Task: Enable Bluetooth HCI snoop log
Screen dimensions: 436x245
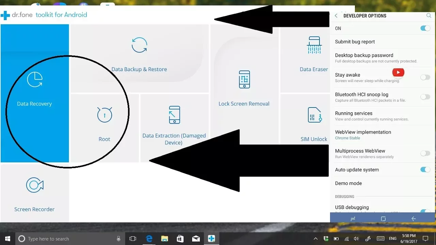Action: [x=425, y=97]
